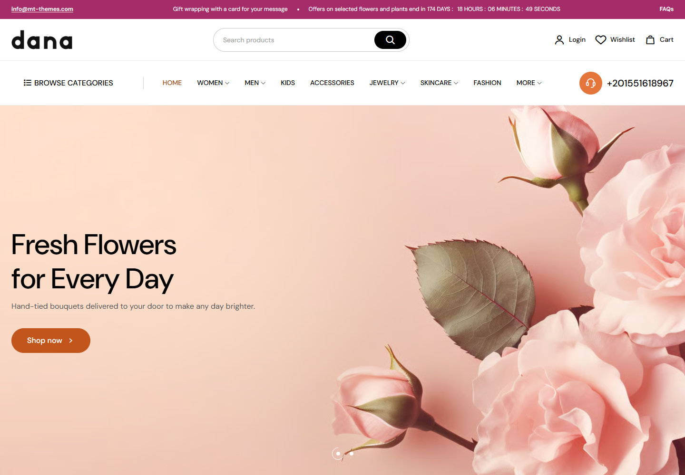Image resolution: width=685 pixels, height=475 pixels.
Task: Click the Cart link text
Action: click(666, 40)
